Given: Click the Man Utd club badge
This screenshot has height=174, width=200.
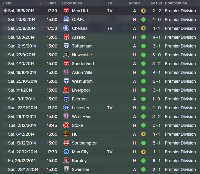Looking at the screenshot, I should click(66, 11).
